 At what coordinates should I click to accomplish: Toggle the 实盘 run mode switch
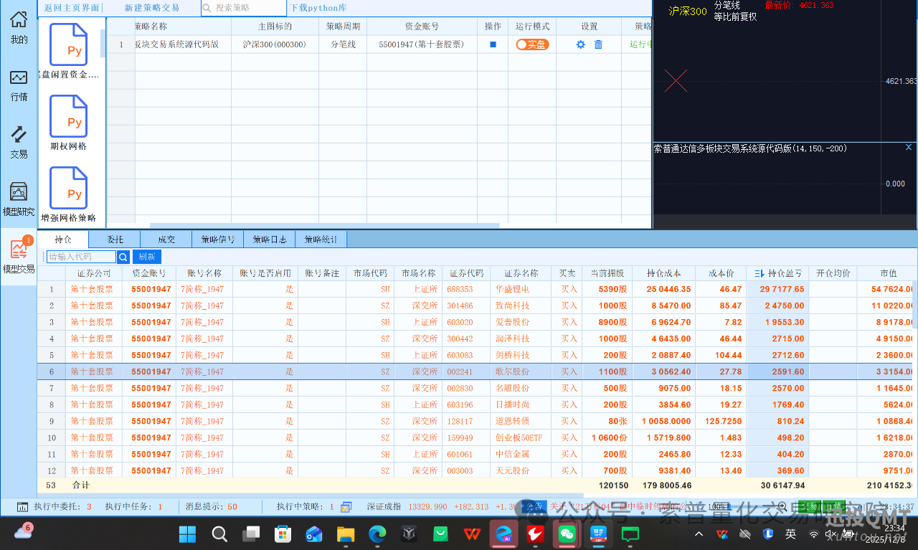(532, 44)
